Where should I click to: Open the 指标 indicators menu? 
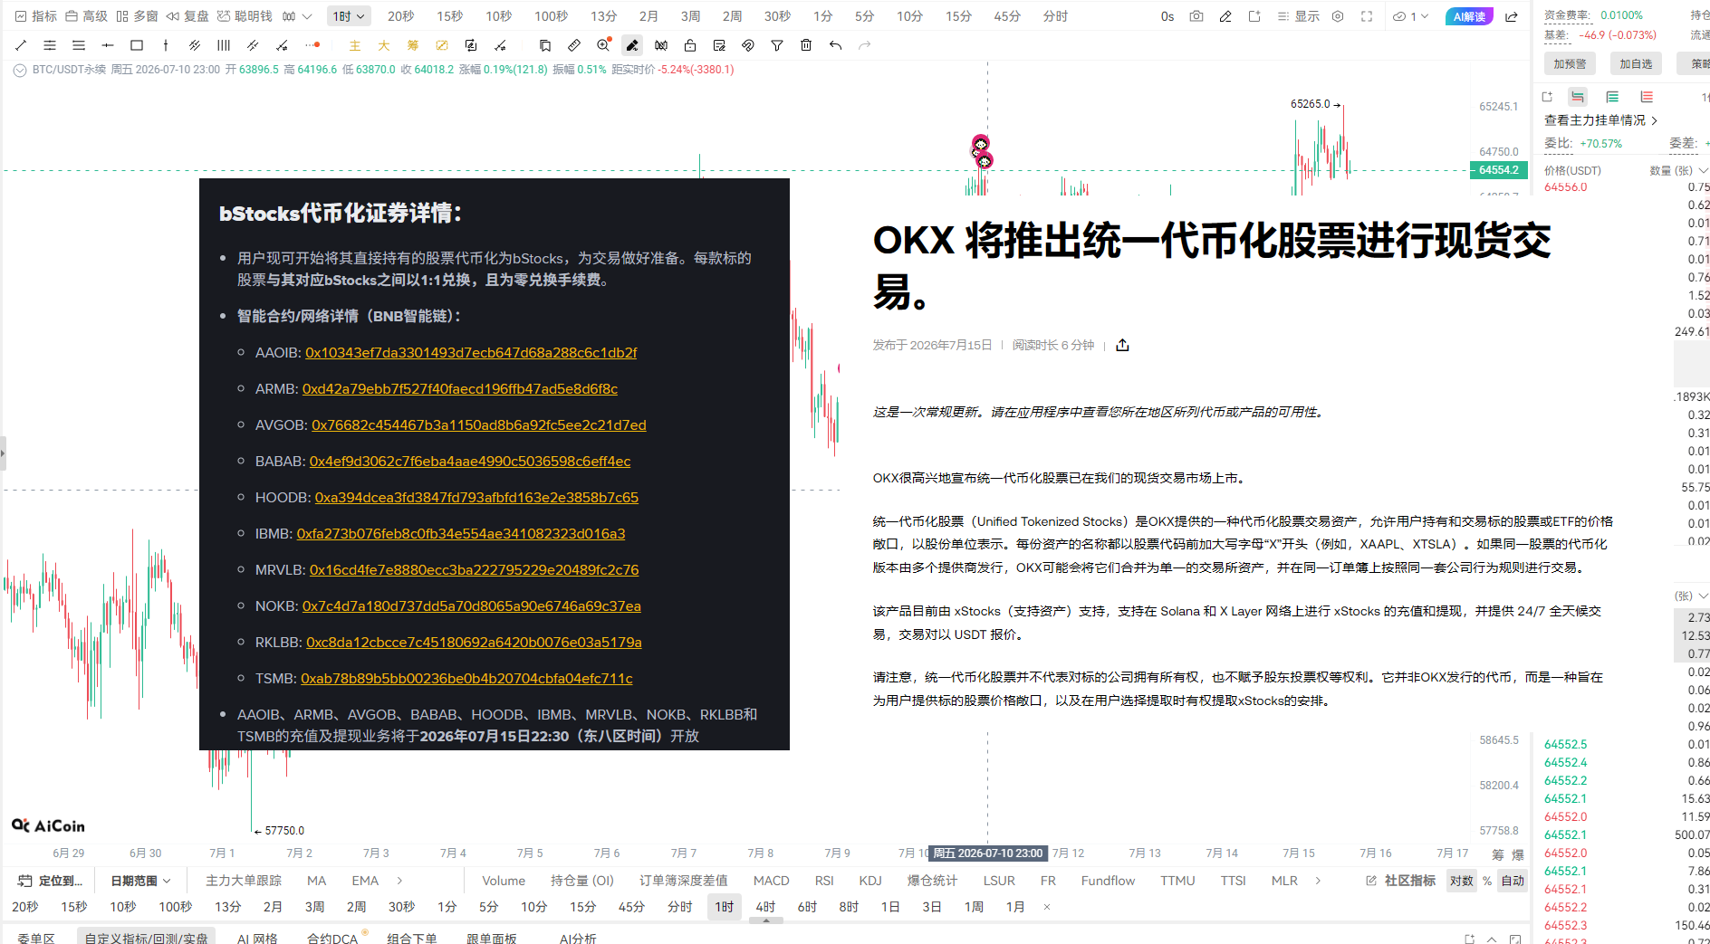coord(36,16)
